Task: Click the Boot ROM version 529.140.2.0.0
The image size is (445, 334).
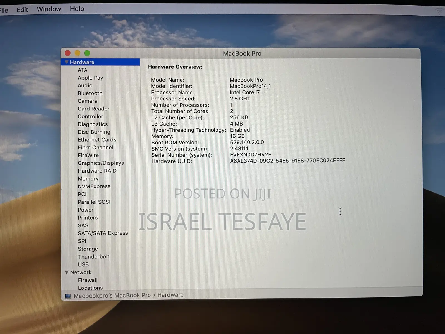Action: pyautogui.click(x=247, y=142)
